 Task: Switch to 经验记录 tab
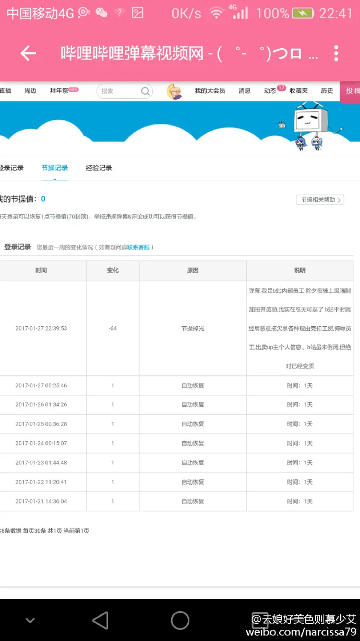pos(99,168)
